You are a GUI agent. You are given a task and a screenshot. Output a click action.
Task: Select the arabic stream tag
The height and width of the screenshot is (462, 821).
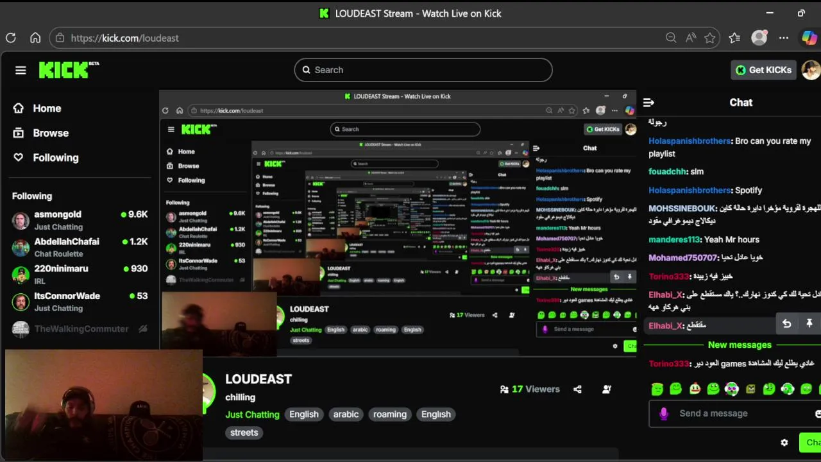[x=346, y=414]
